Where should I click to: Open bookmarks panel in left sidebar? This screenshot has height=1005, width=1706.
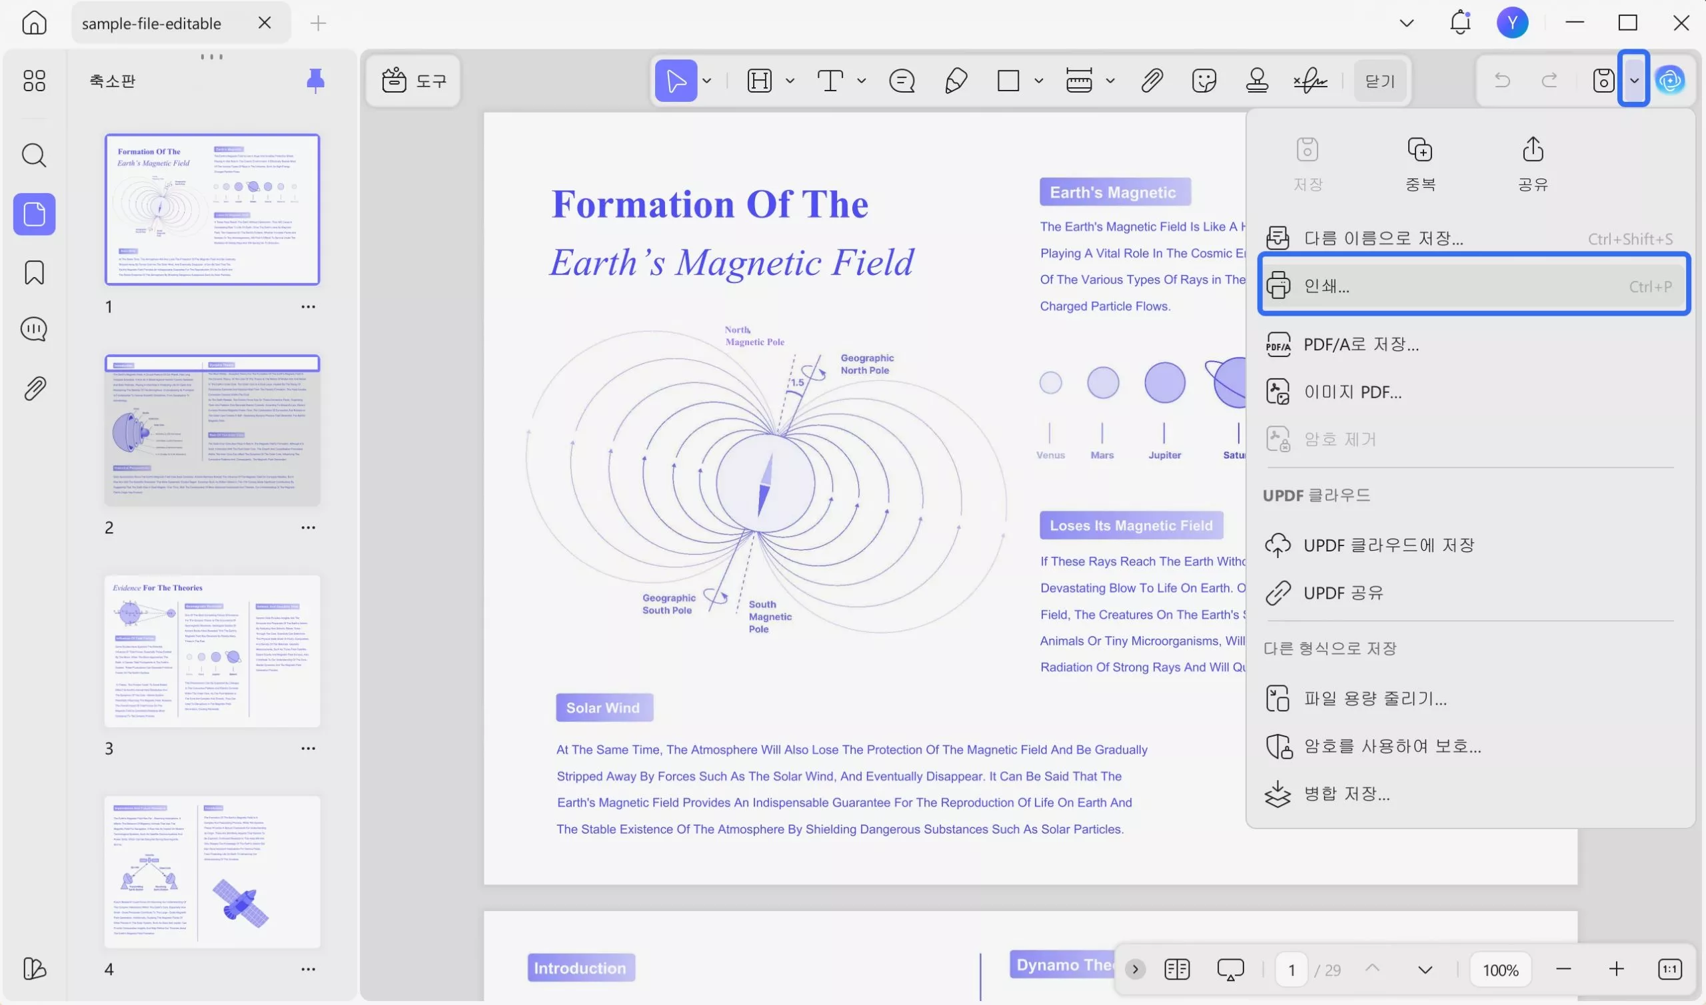pyautogui.click(x=34, y=272)
